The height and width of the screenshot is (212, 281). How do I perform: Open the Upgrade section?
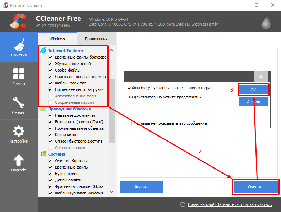[x=19, y=162]
